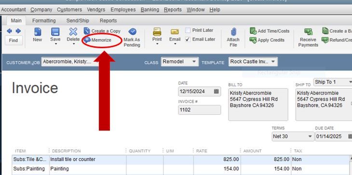Enable the Print Later checkbox

(x=188, y=30)
